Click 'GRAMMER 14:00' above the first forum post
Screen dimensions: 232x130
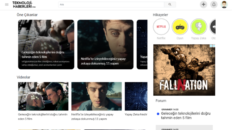click(170, 110)
